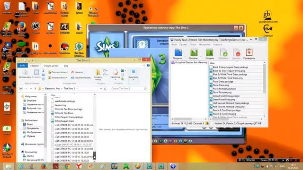Click the Internet Explorer taskbar icon

[x=21, y=166]
